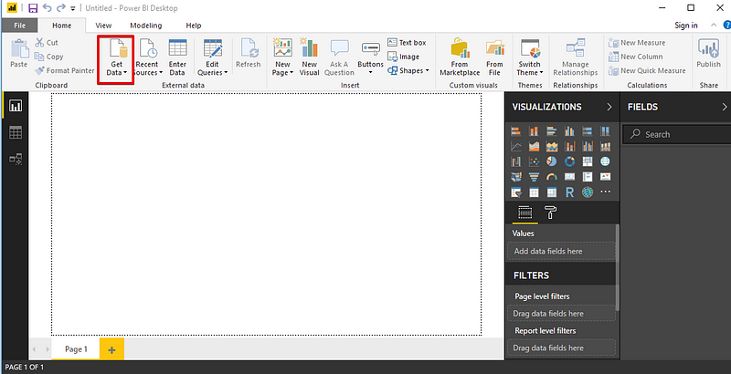Add a new page with plus button

coord(111,349)
